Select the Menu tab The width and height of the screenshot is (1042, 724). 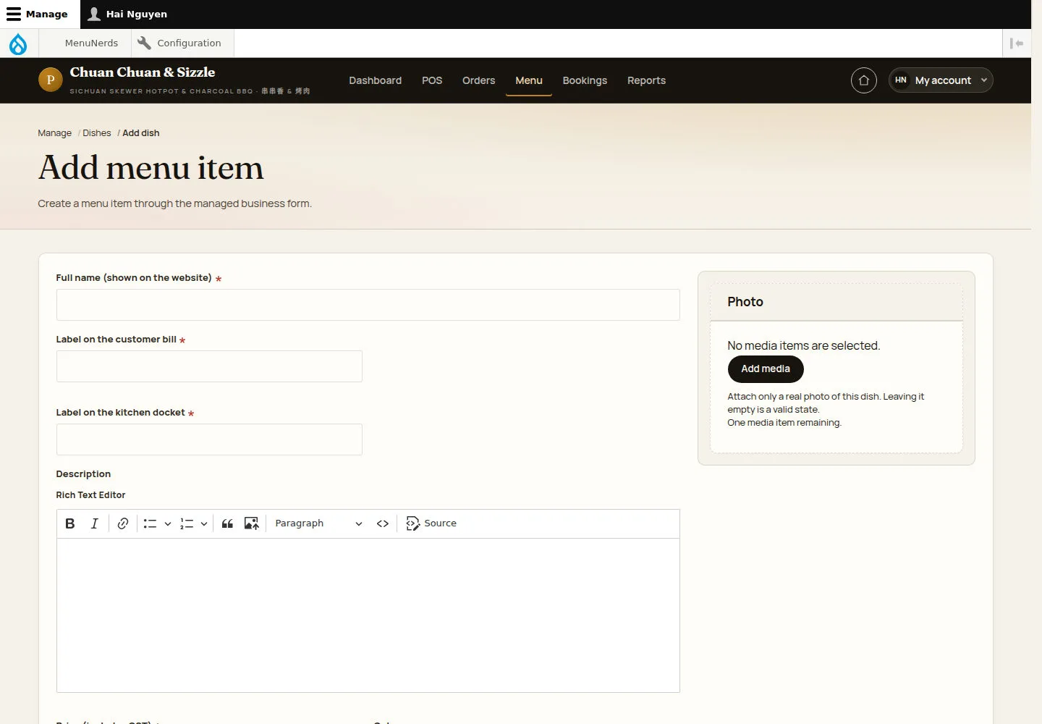click(x=529, y=80)
